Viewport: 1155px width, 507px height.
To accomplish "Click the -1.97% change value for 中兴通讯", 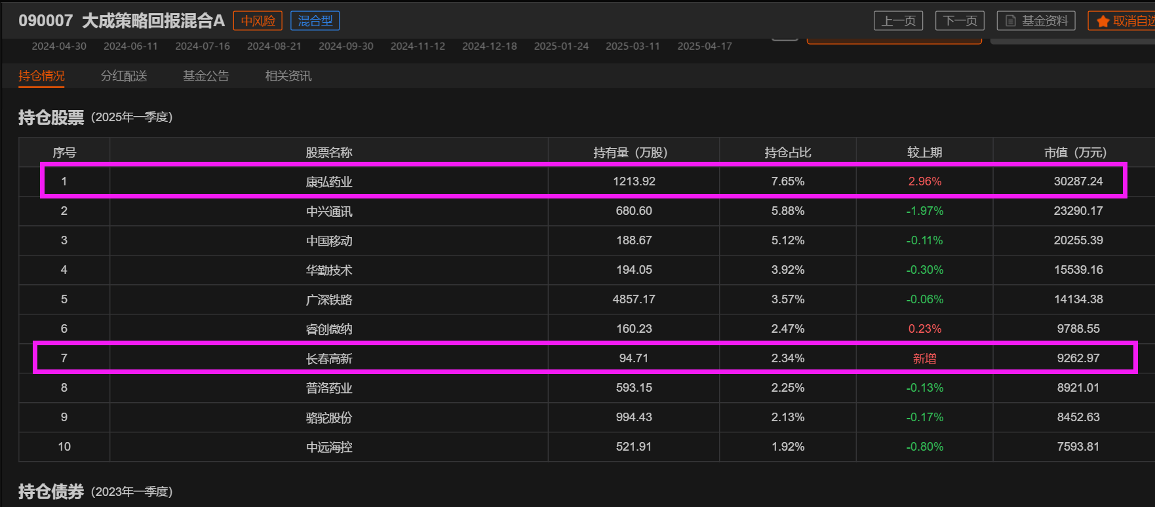I will pos(925,211).
